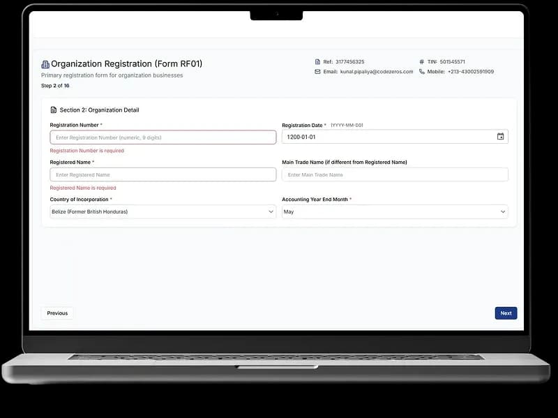The height and width of the screenshot is (418, 558).
Task: Click the Section 2: Organization Detail heading
Action: (99, 110)
